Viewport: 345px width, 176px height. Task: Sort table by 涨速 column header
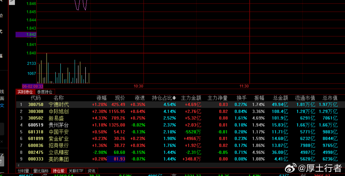[140, 98]
